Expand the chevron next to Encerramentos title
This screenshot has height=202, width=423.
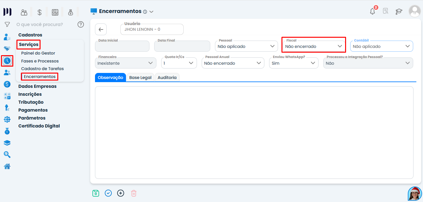pos(151,11)
